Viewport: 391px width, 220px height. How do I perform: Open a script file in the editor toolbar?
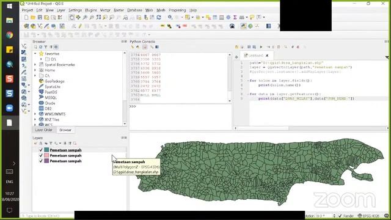coord(236,47)
